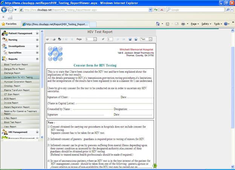Click the leftmost report toolbar icon
This screenshot has width=235, height=170.
[x=47, y=39]
